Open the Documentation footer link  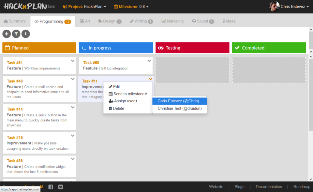tap(269, 186)
